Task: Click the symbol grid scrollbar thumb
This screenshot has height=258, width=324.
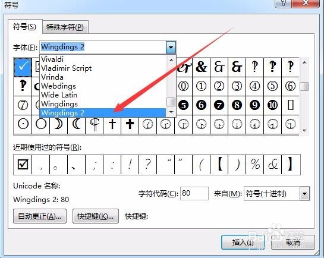Action: click(x=304, y=86)
